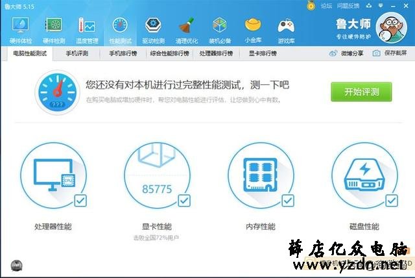Open 温度管理 temperature management
Image resolution: width=415 pixels, height=278 pixels.
(x=87, y=30)
